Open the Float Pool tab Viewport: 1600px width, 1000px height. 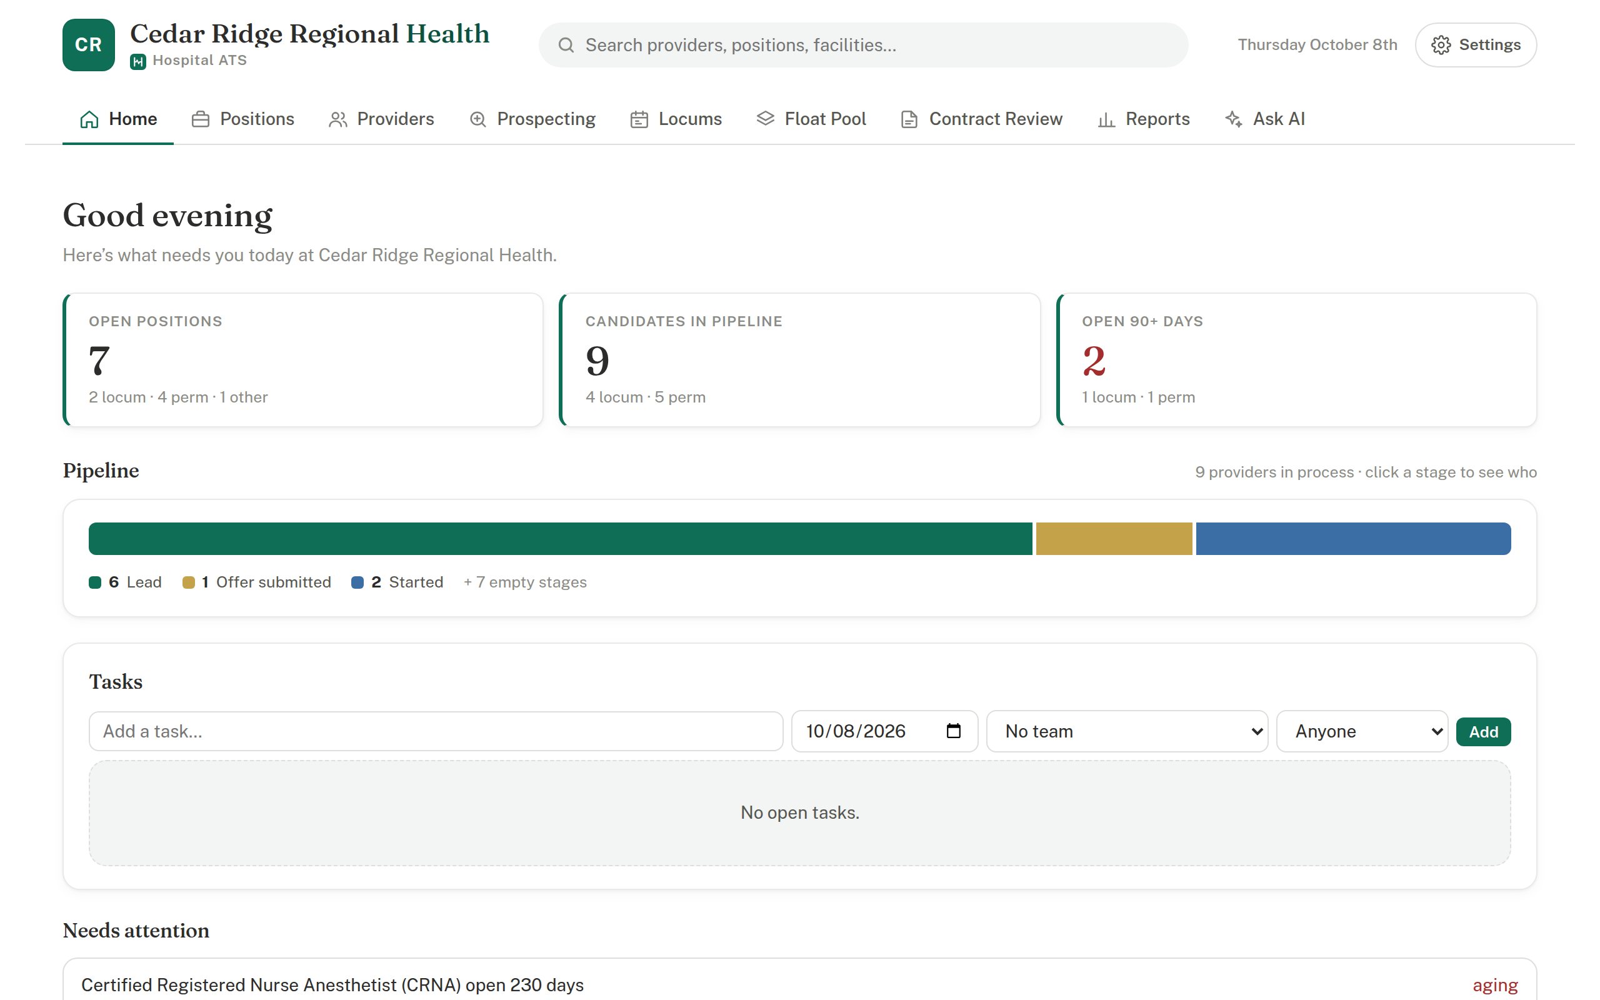(x=811, y=119)
